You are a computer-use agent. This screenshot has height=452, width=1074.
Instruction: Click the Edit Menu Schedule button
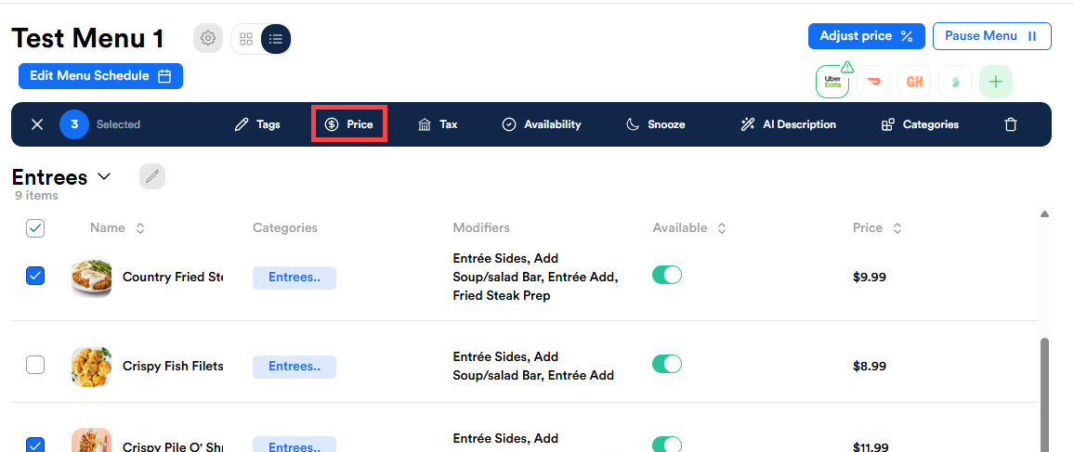click(100, 76)
